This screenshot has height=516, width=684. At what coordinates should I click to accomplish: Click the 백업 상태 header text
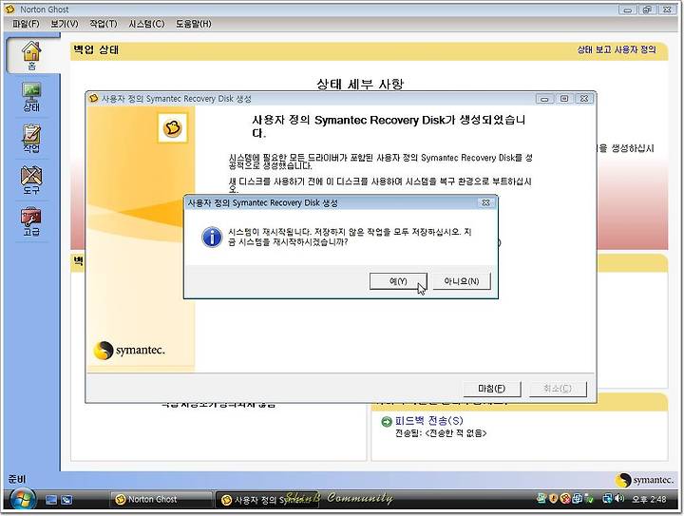(x=96, y=49)
